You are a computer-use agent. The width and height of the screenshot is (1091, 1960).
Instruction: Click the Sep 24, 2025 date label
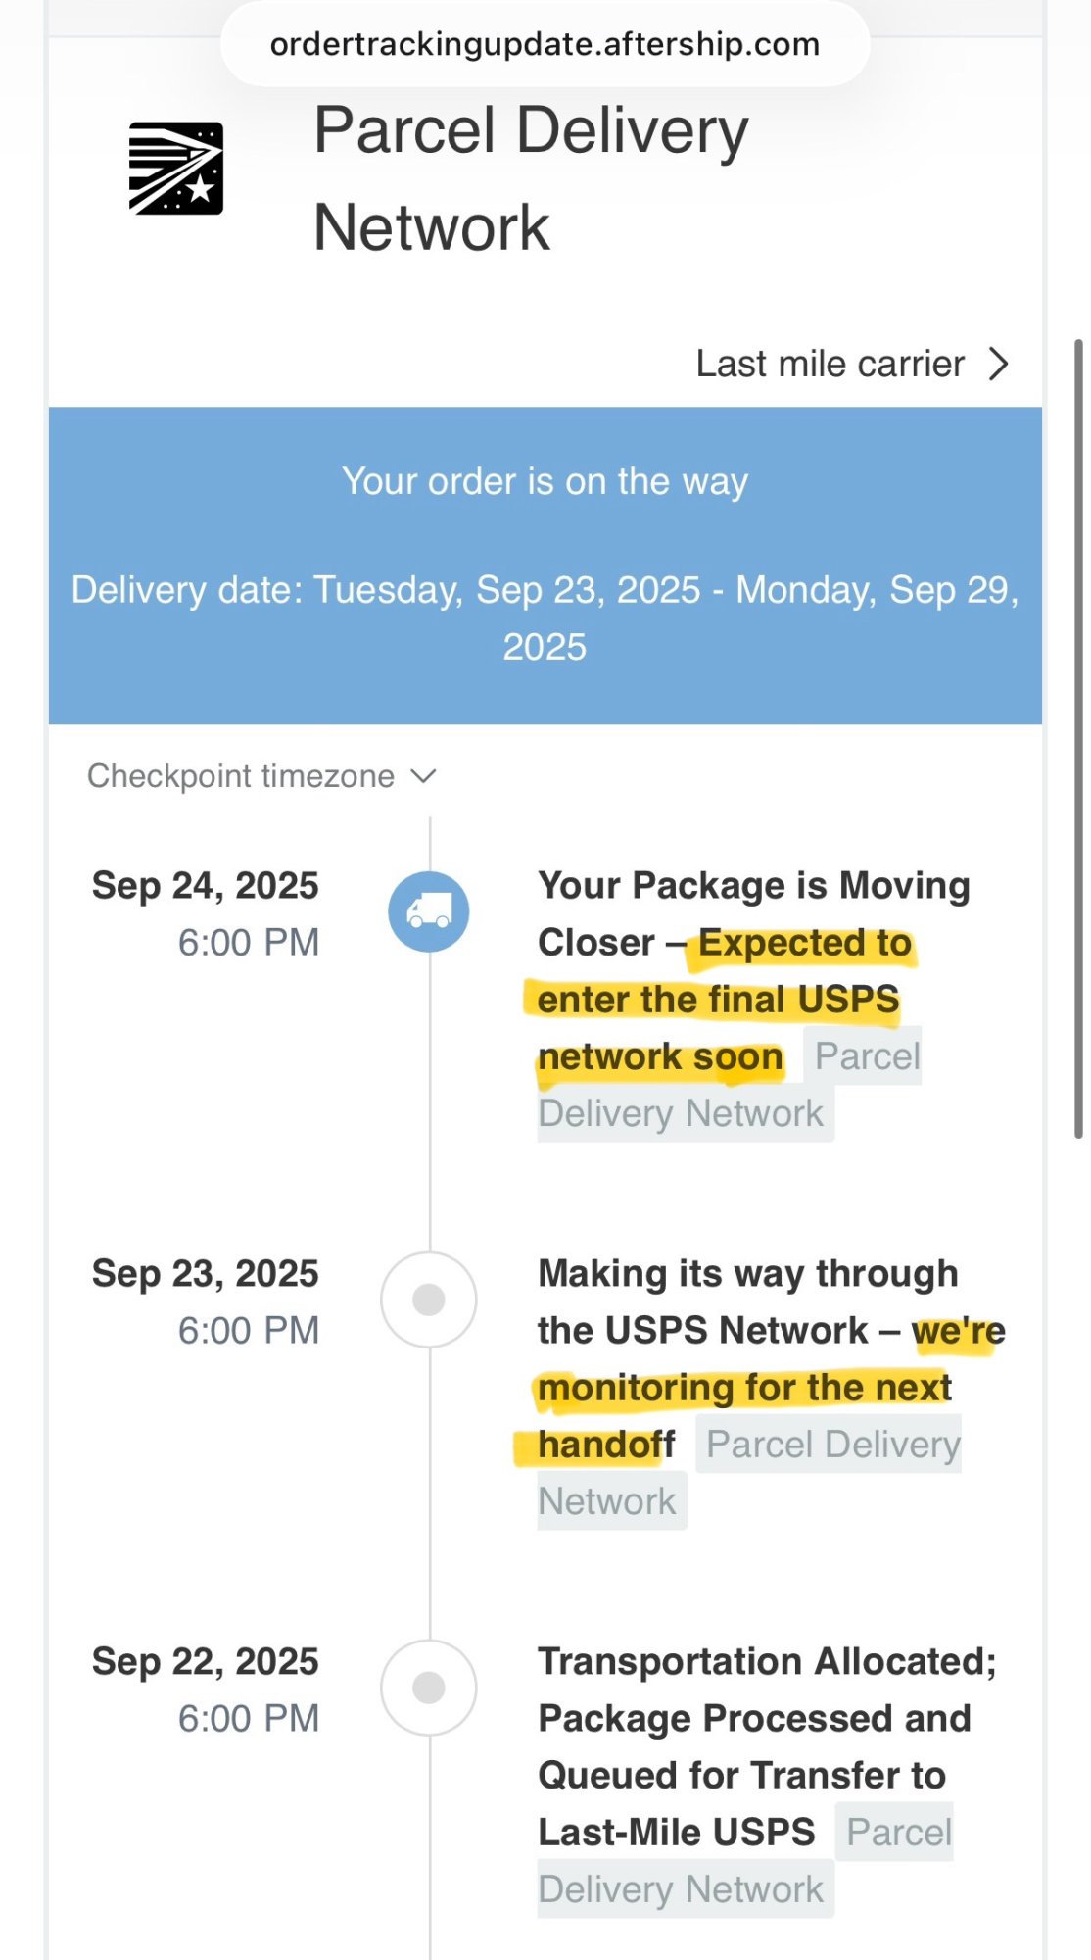click(x=205, y=886)
